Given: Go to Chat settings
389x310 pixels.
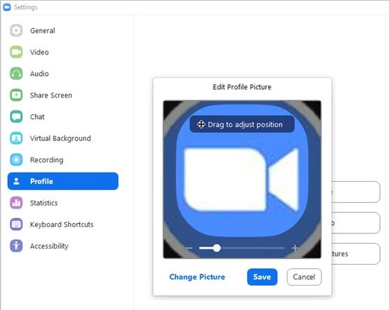Looking at the screenshot, I should [63, 116].
